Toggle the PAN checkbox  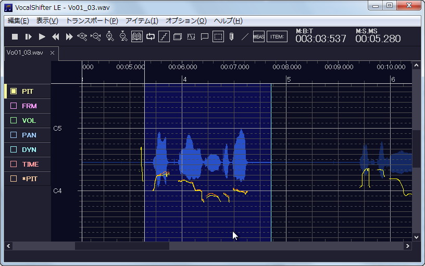point(14,135)
